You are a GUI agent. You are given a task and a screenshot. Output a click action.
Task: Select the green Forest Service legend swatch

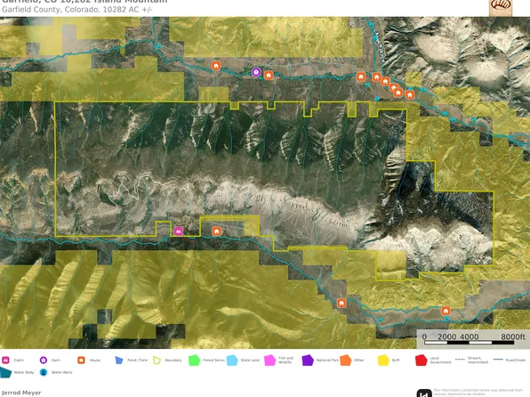point(195,361)
